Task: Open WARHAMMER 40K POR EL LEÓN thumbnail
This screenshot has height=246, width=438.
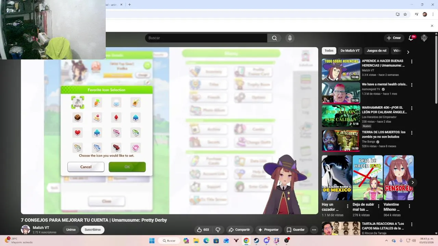Action: (341, 116)
